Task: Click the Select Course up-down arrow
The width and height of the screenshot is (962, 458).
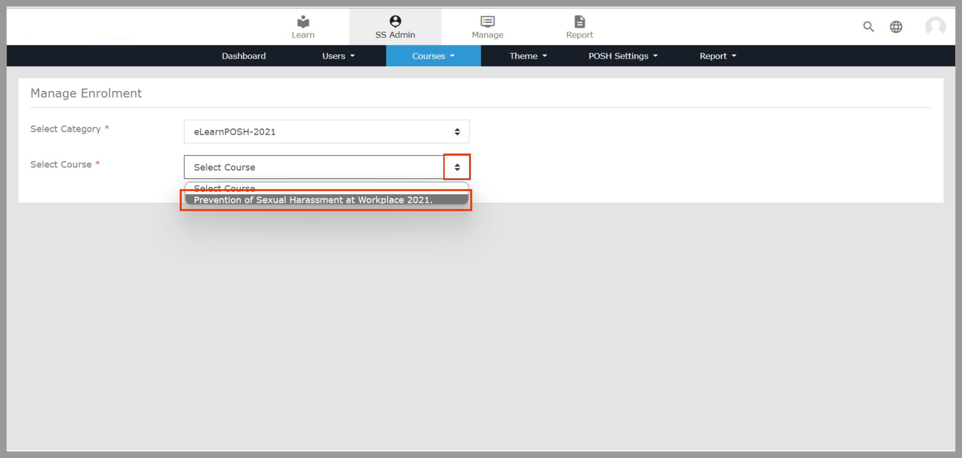Action: pos(457,167)
